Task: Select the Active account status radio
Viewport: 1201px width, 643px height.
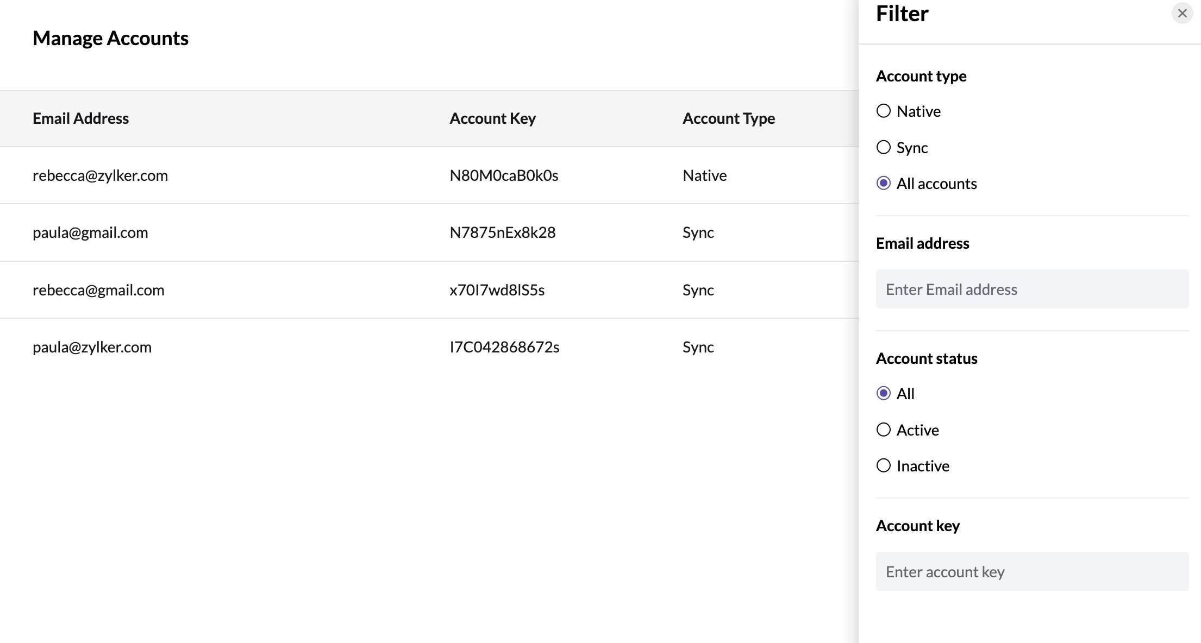Action: click(884, 430)
